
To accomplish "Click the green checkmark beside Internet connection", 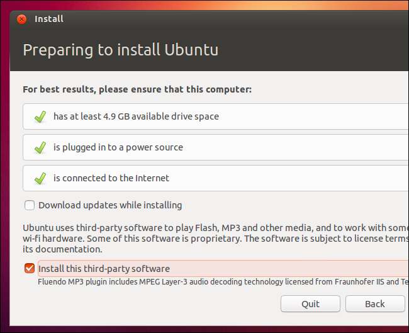I will pyautogui.click(x=40, y=178).
